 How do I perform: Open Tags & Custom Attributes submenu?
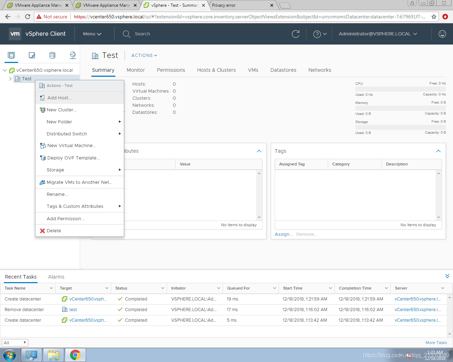[80, 206]
